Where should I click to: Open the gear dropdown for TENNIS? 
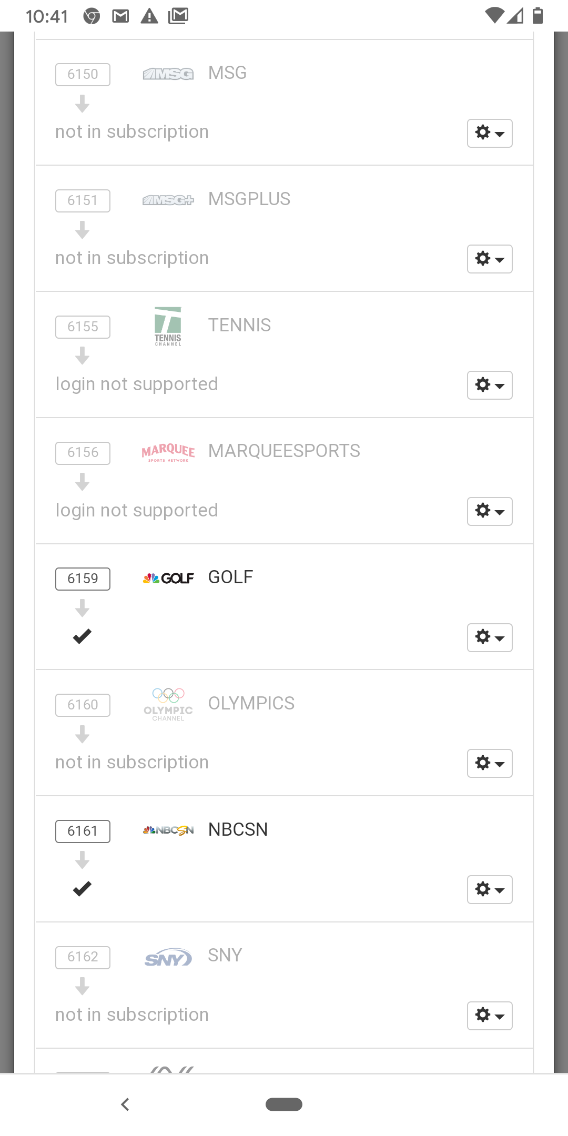490,385
